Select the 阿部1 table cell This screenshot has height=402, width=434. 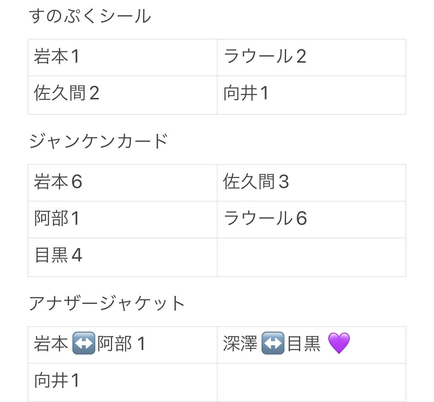123,220
